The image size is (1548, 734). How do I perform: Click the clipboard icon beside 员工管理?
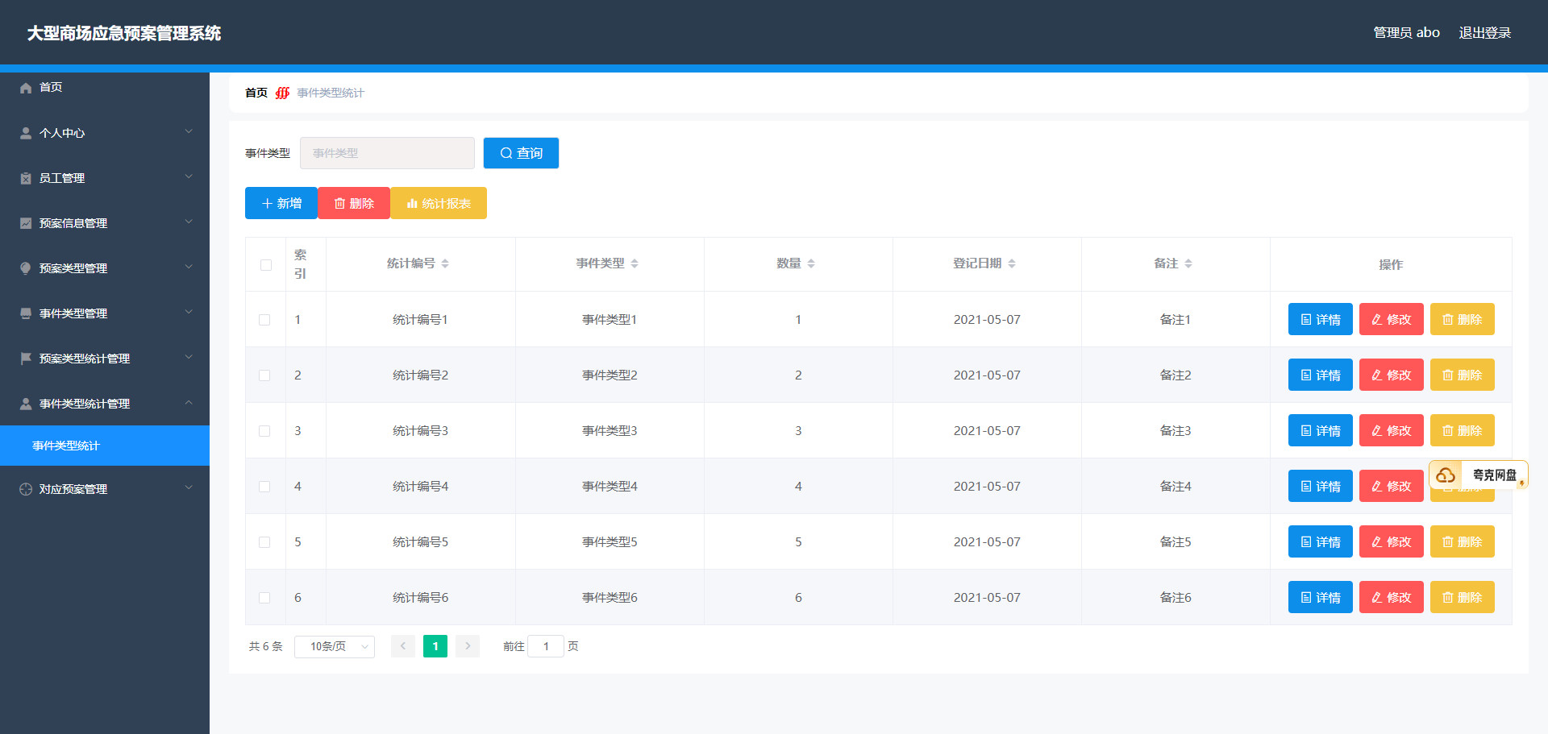tap(26, 178)
